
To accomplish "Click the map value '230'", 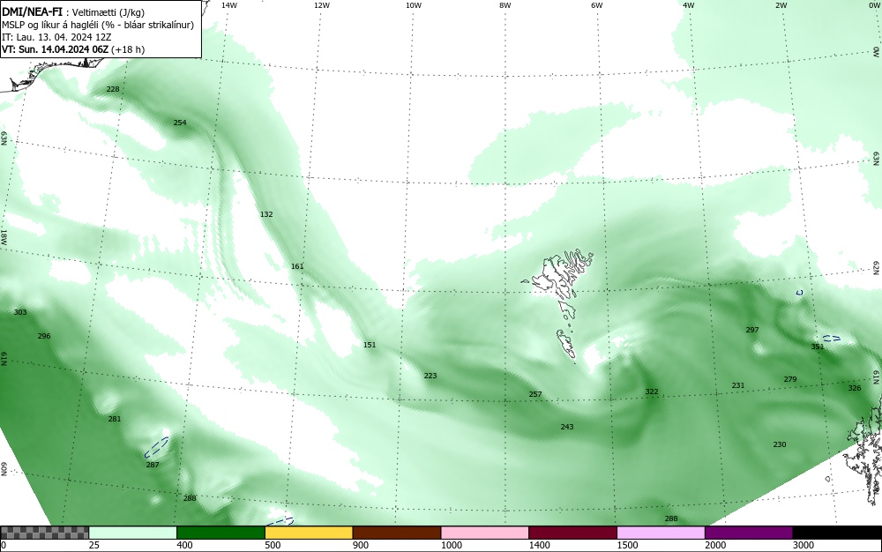I will tap(779, 444).
